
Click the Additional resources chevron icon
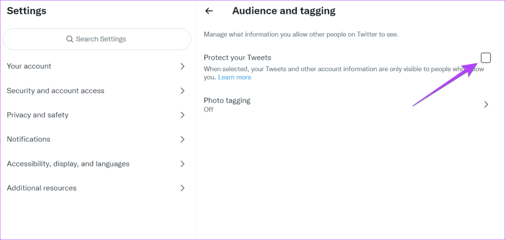click(182, 188)
